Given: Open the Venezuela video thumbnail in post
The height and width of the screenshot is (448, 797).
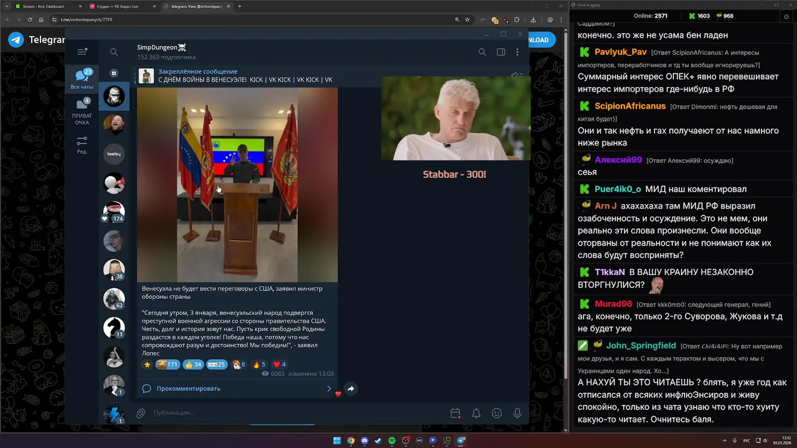Looking at the screenshot, I should 237,185.
